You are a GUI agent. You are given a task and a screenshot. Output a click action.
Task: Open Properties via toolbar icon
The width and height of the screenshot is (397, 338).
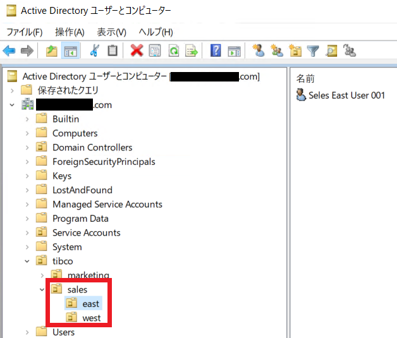pos(155,51)
